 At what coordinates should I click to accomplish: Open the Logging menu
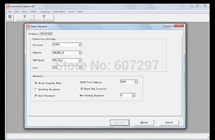pos(45,12)
